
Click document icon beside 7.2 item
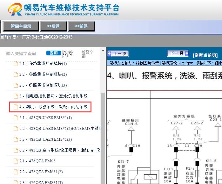pyautogui.click(x=16, y=172)
